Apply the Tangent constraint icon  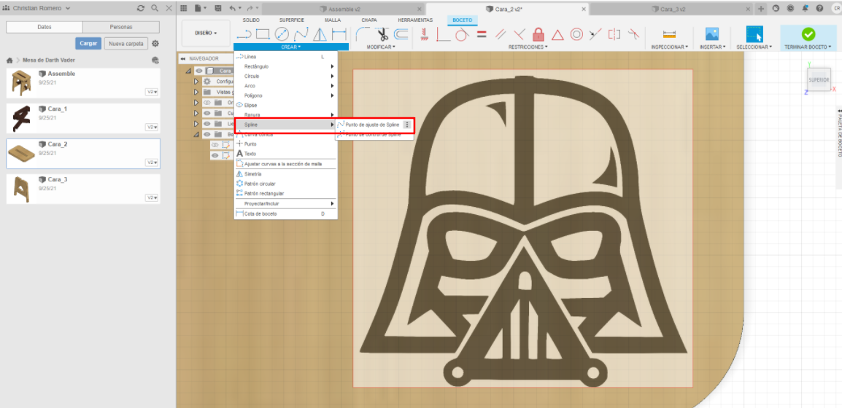[x=462, y=35]
